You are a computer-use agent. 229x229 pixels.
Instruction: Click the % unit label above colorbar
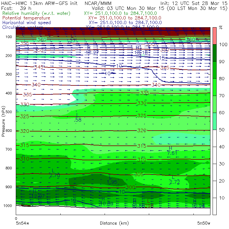(221, 28)
